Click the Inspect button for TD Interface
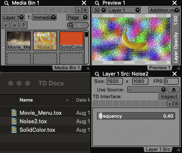This screenshot has height=153, width=182. click(169, 96)
